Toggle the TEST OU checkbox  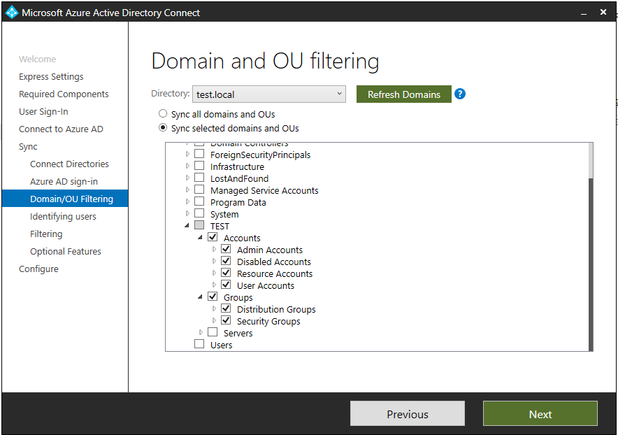(199, 225)
